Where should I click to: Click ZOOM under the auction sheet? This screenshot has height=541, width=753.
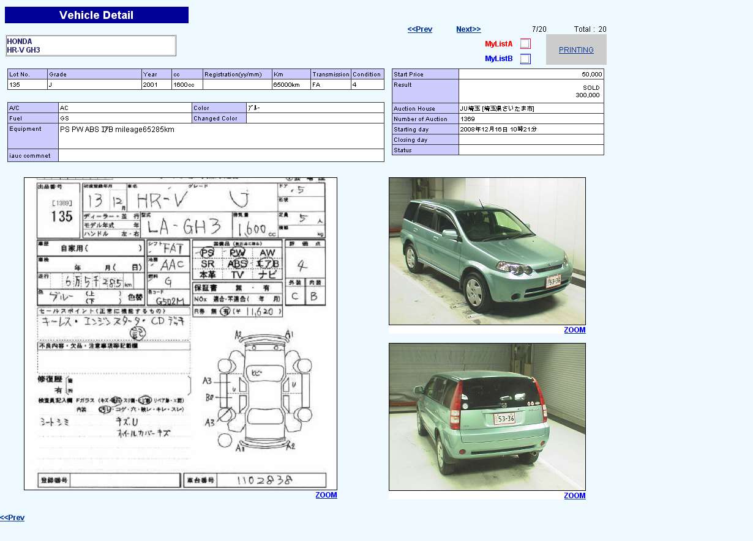pos(326,495)
